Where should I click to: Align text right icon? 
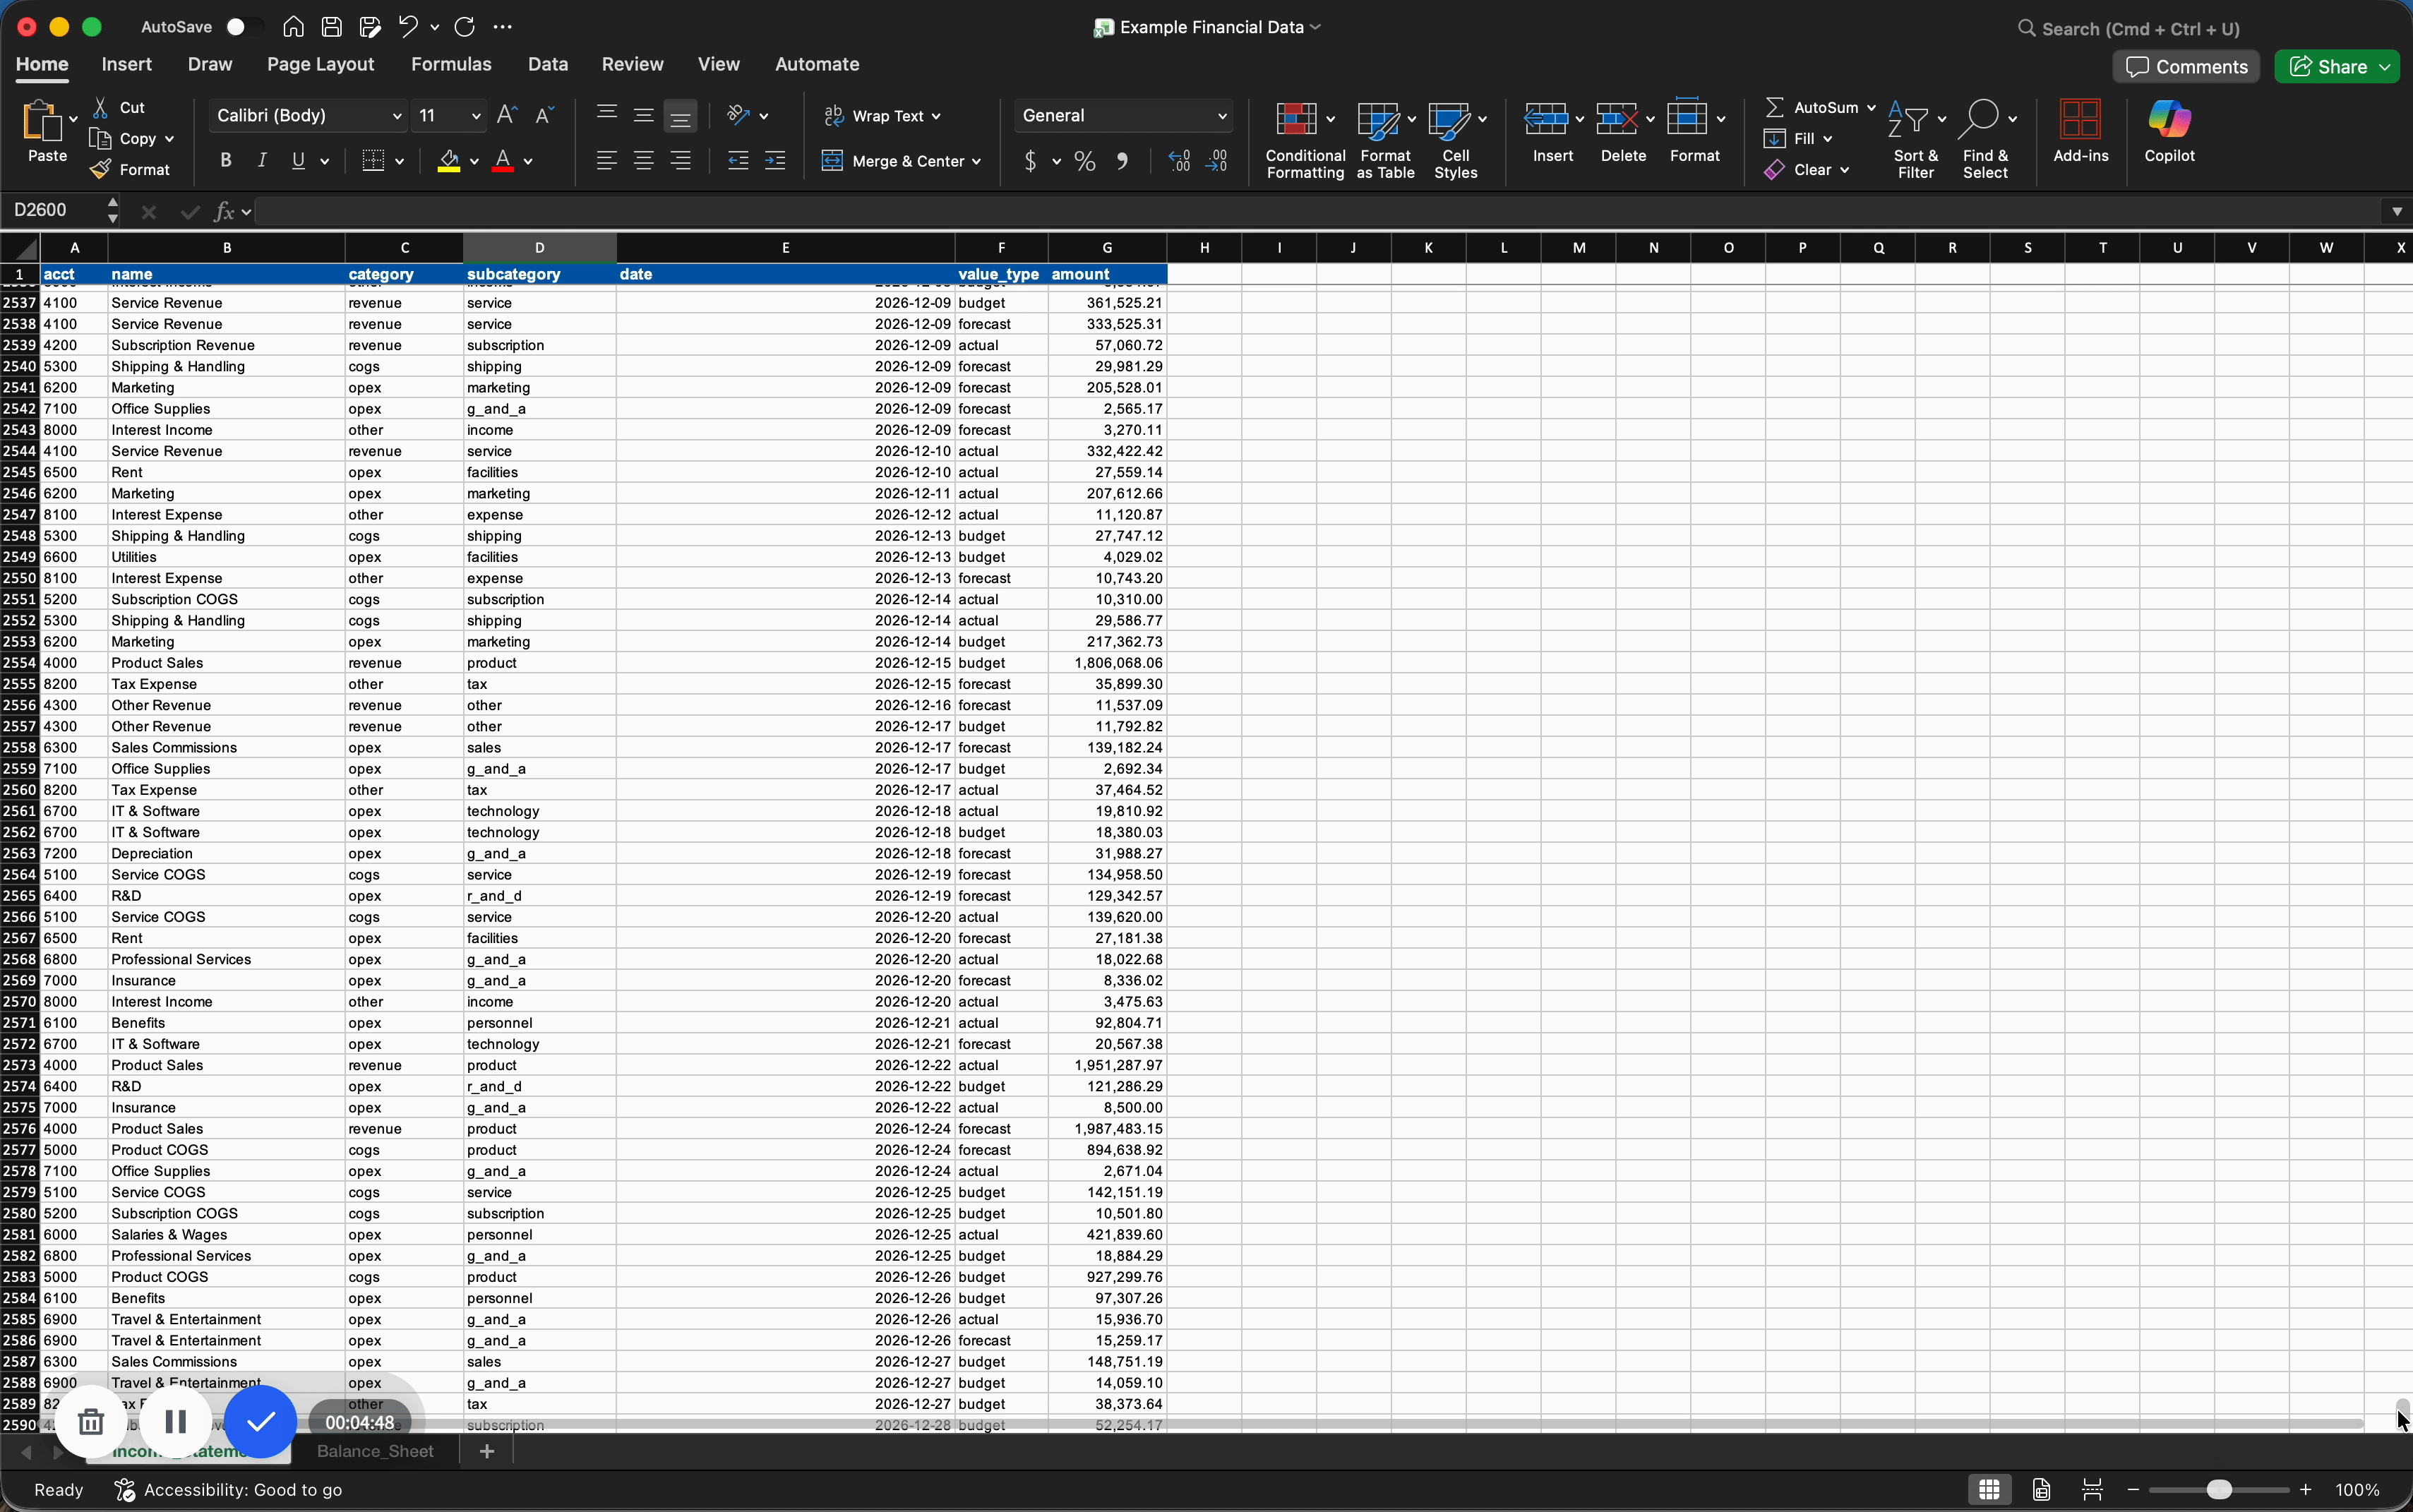680,160
